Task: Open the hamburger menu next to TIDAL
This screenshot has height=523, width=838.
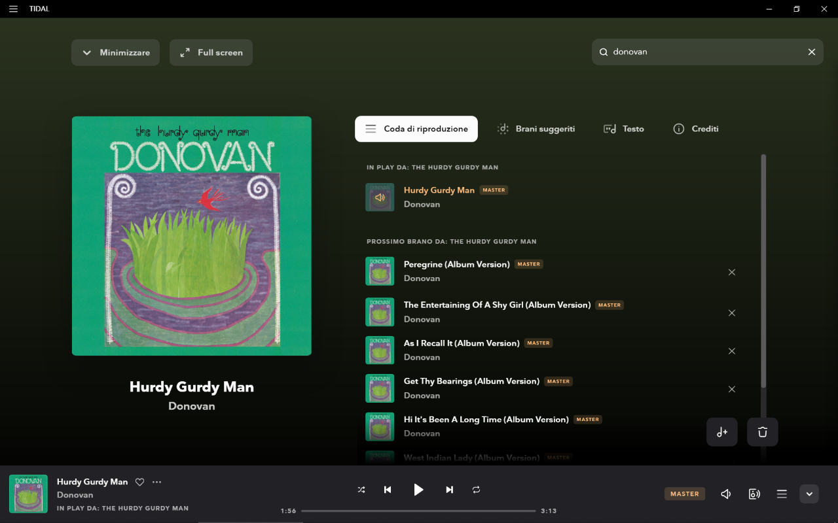Action: tap(13, 9)
